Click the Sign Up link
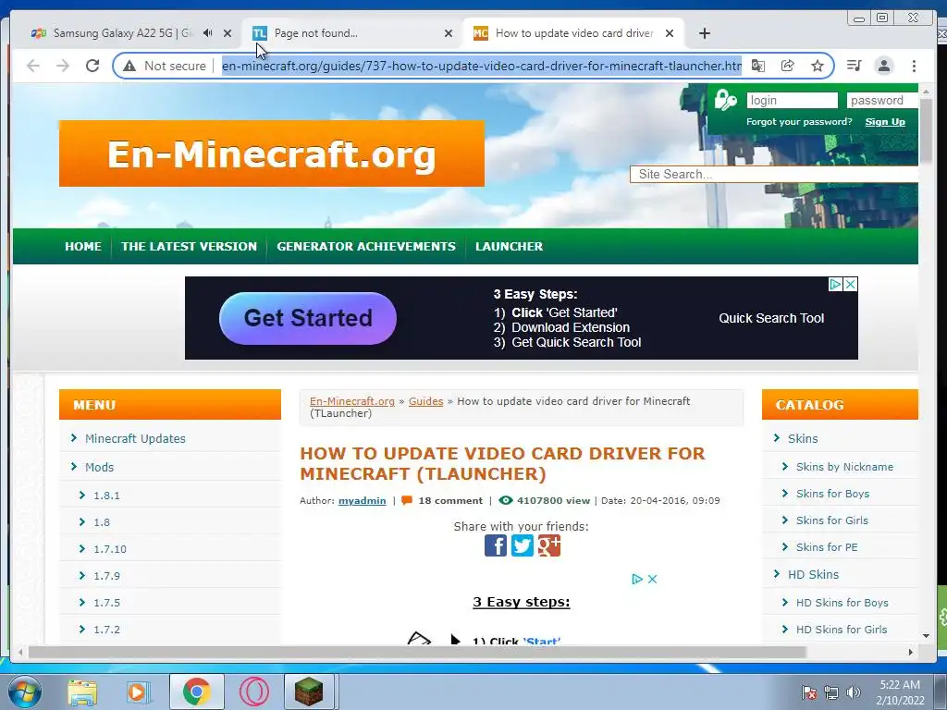Screen dimensions: 947x710 coord(885,122)
